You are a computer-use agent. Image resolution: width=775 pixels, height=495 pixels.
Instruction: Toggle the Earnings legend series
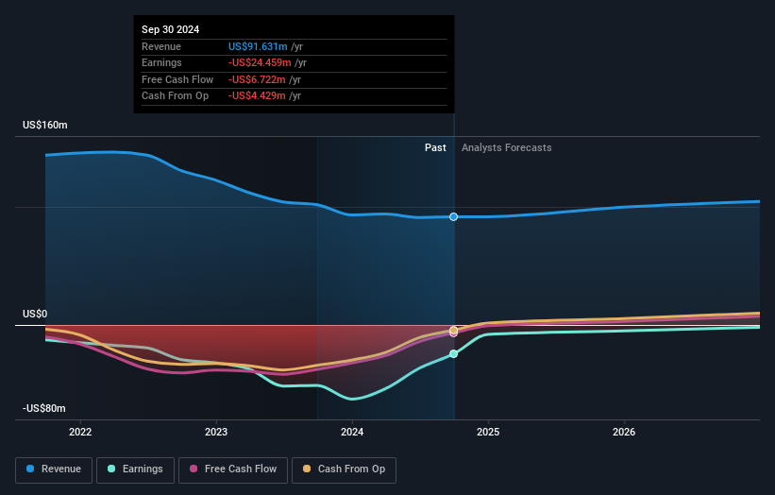(x=135, y=469)
